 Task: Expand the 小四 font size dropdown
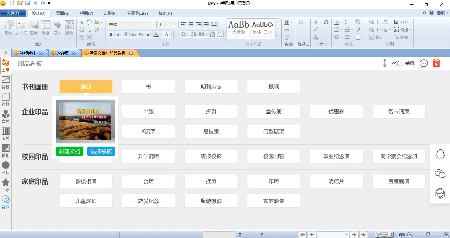pyautogui.click(x=176, y=24)
